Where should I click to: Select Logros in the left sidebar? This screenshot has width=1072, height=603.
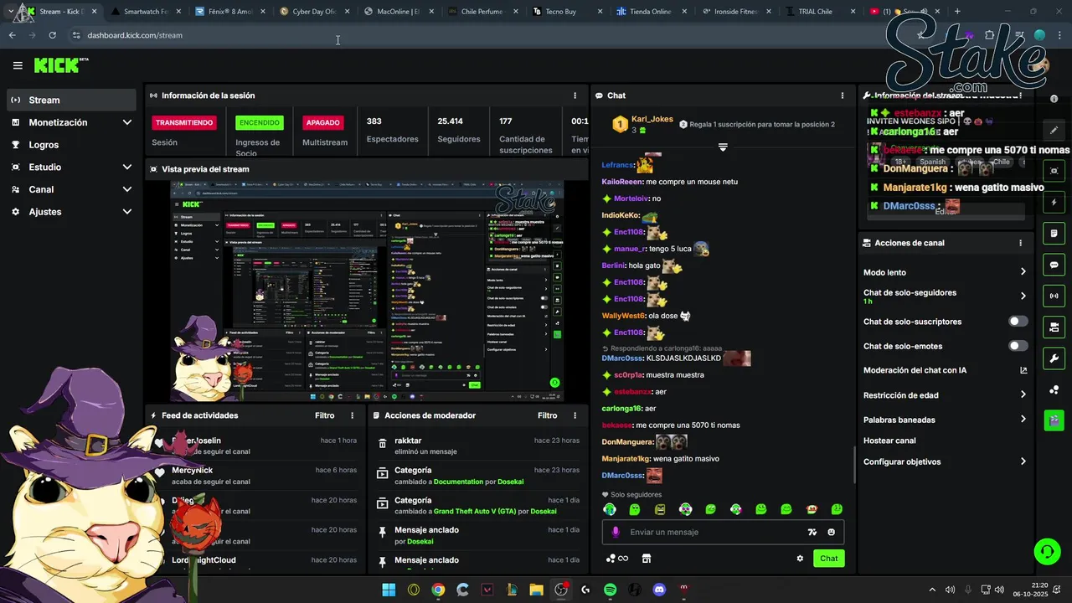(71, 145)
